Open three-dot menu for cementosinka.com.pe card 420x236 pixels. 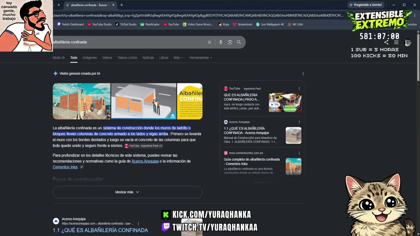point(299,153)
